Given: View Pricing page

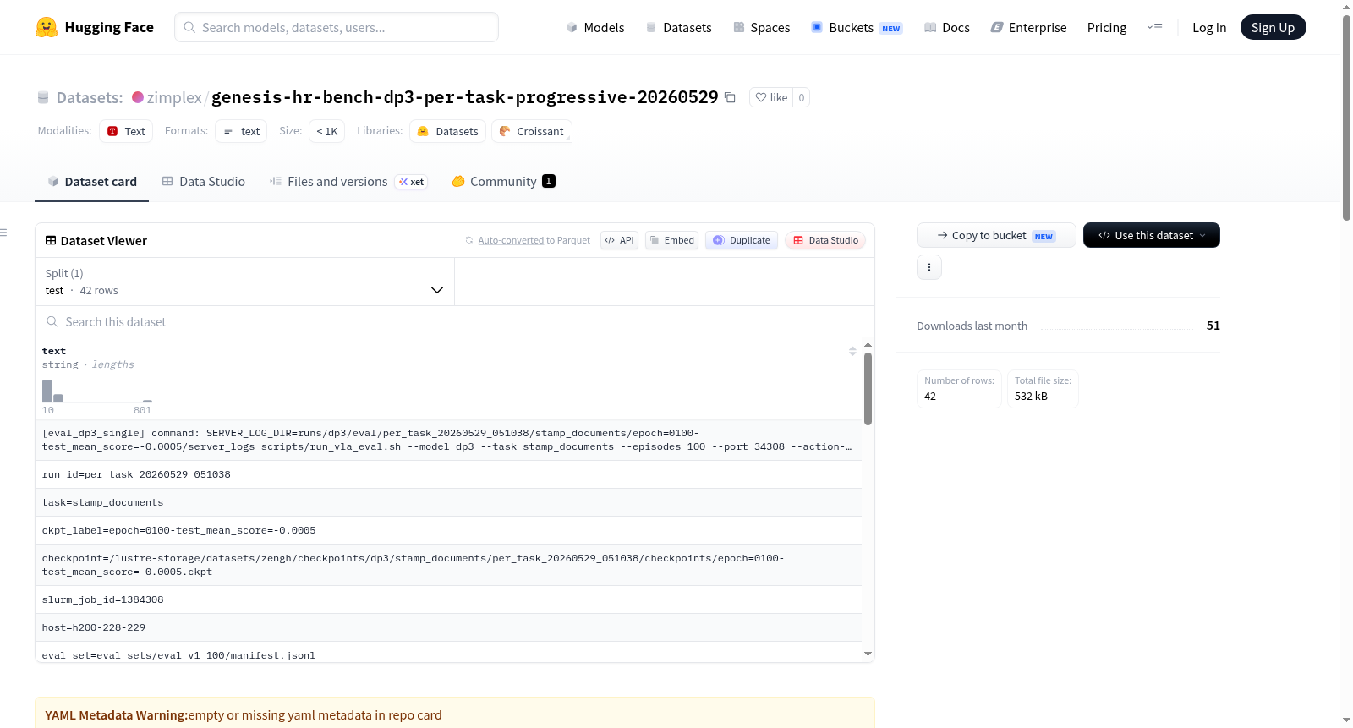Looking at the screenshot, I should click(1107, 27).
